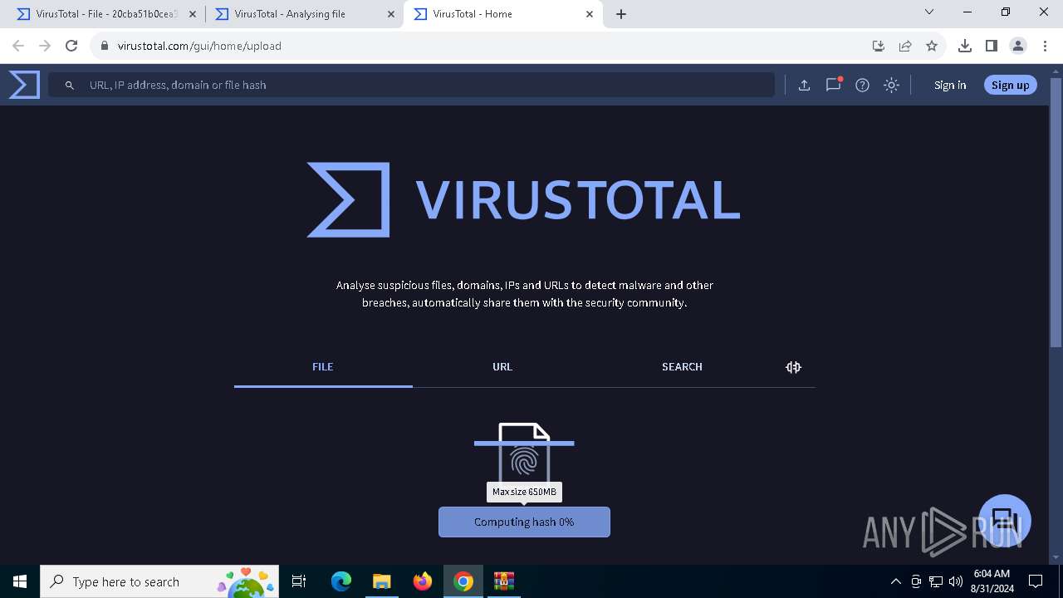Image resolution: width=1063 pixels, height=598 pixels.
Task: Switch to the URL tab
Action: pos(502,366)
